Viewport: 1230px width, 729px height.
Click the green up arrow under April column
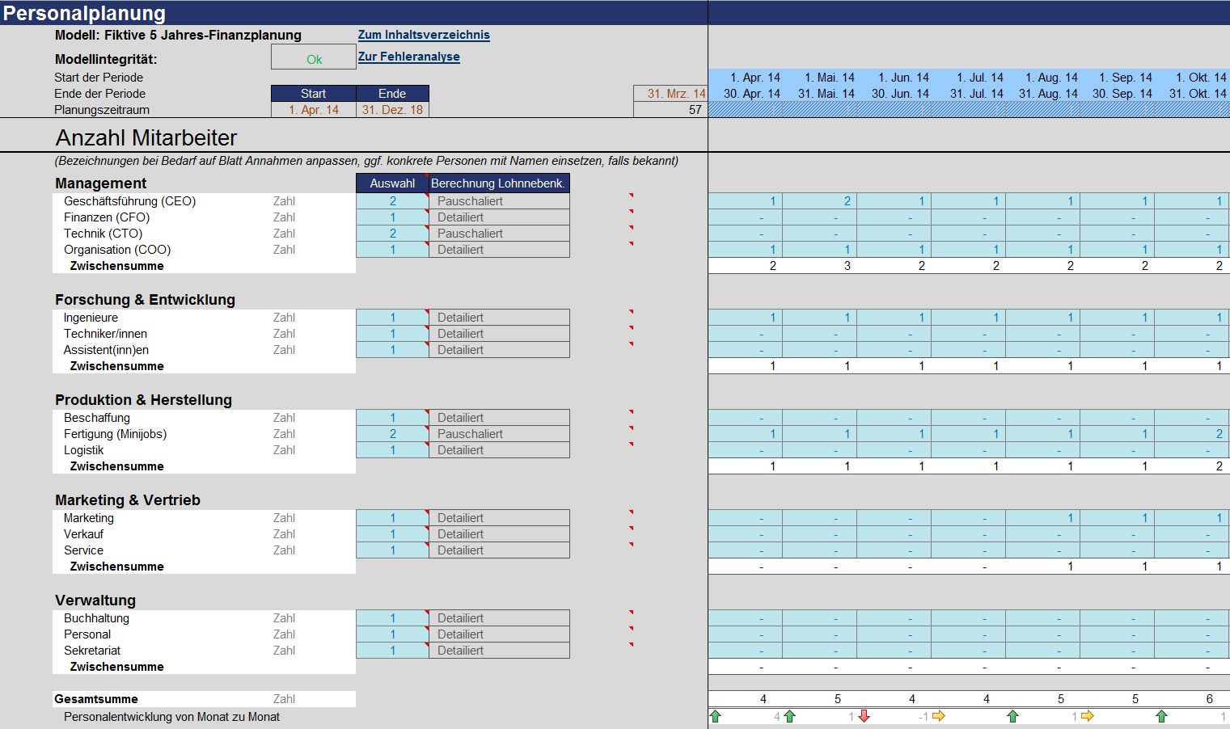(x=715, y=716)
